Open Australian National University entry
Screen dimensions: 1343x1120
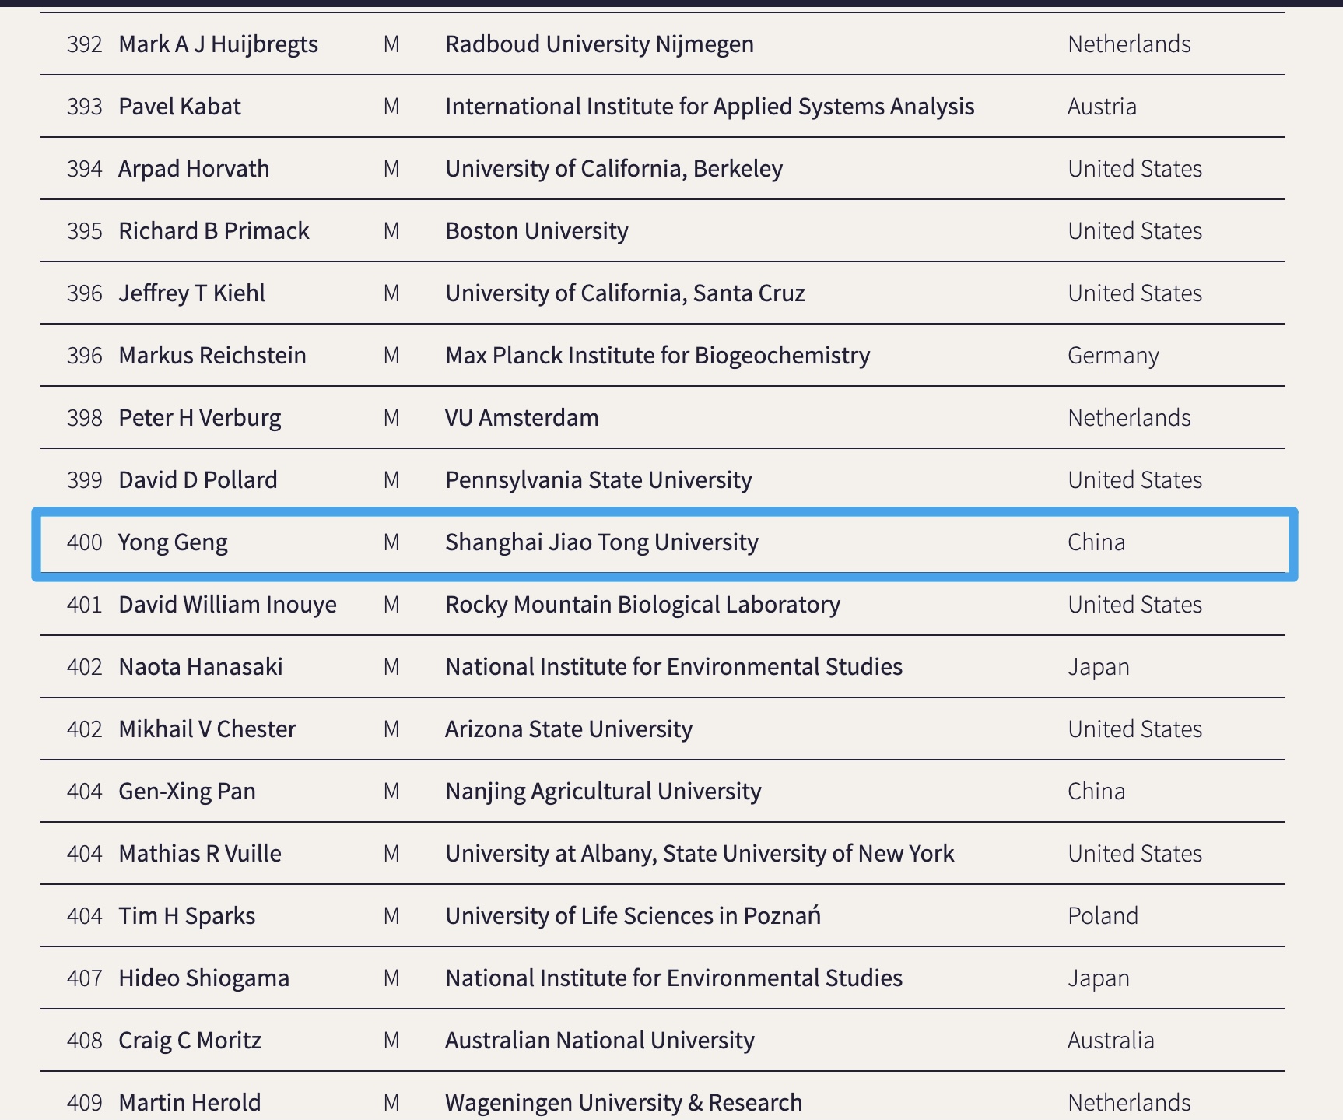tap(600, 1041)
